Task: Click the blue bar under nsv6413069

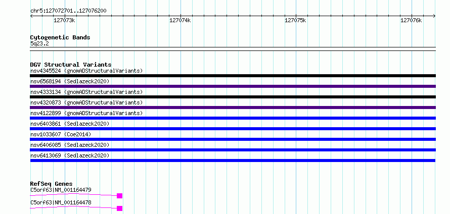Action: click(x=233, y=161)
